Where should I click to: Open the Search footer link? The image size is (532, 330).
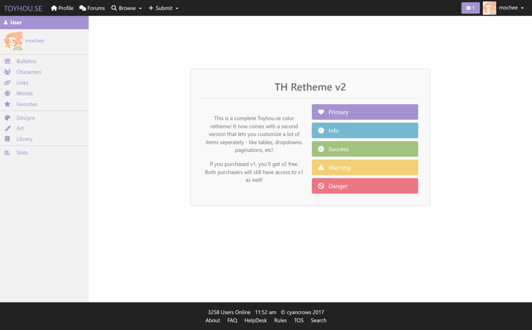(319, 320)
